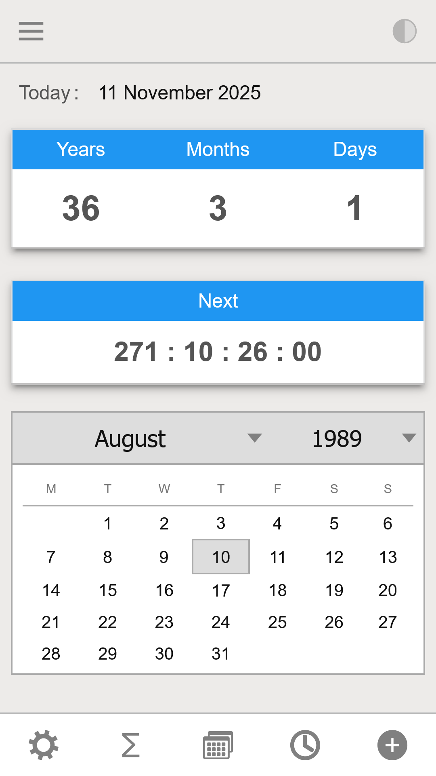The width and height of the screenshot is (436, 776).
Task: Click the countdown timer 271:10:26:00
Action: 218,352
